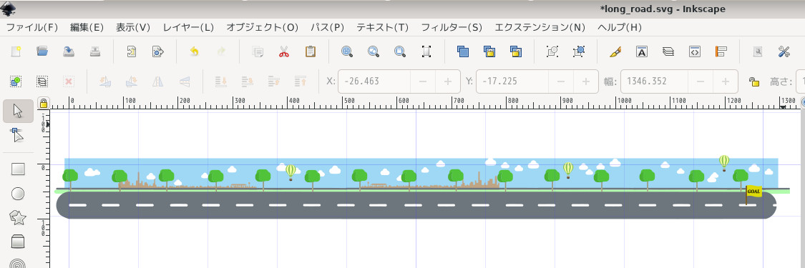This screenshot has width=805, height=268.
Task: Open Inkscape Preferences with wrench icon
Action: click(x=784, y=51)
